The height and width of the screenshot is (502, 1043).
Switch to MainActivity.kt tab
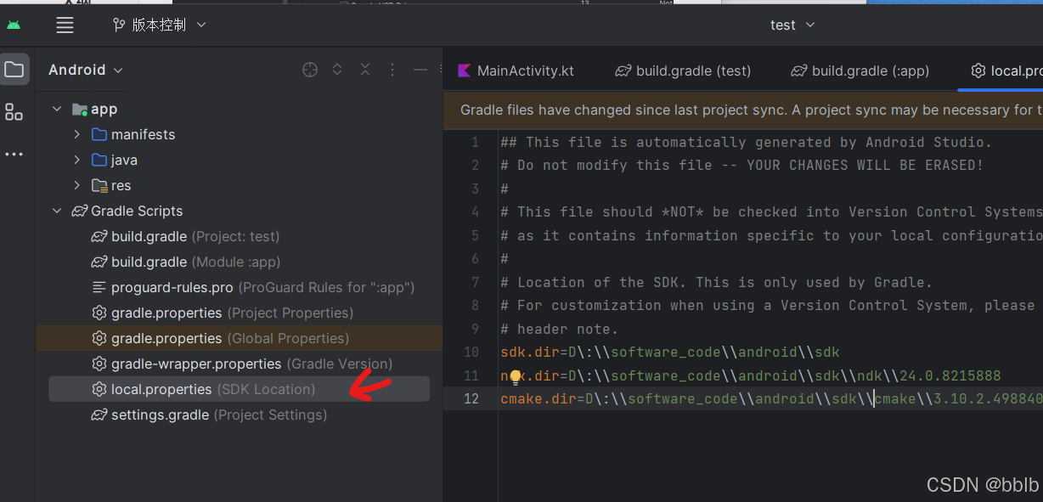point(516,71)
